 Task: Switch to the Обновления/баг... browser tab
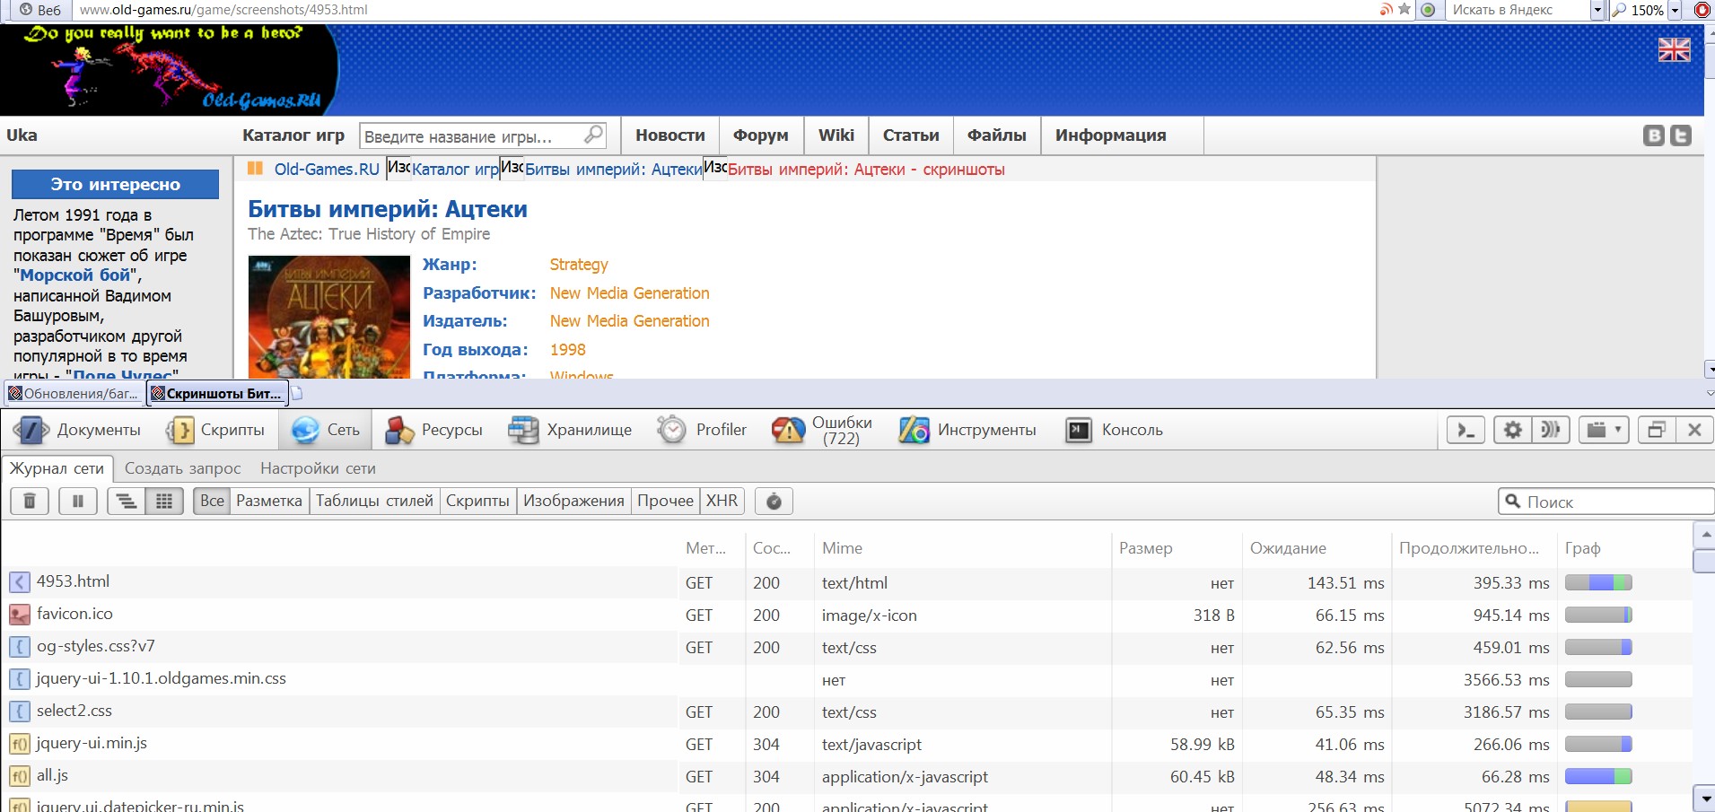pos(74,393)
